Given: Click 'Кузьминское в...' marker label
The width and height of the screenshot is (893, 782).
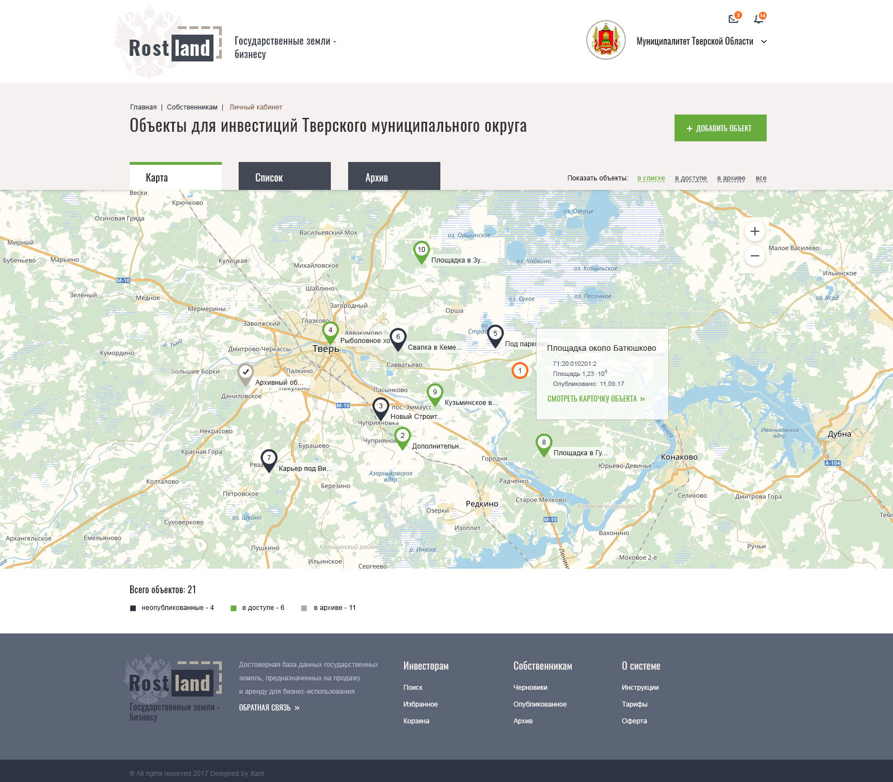Looking at the screenshot, I should coord(471,403).
